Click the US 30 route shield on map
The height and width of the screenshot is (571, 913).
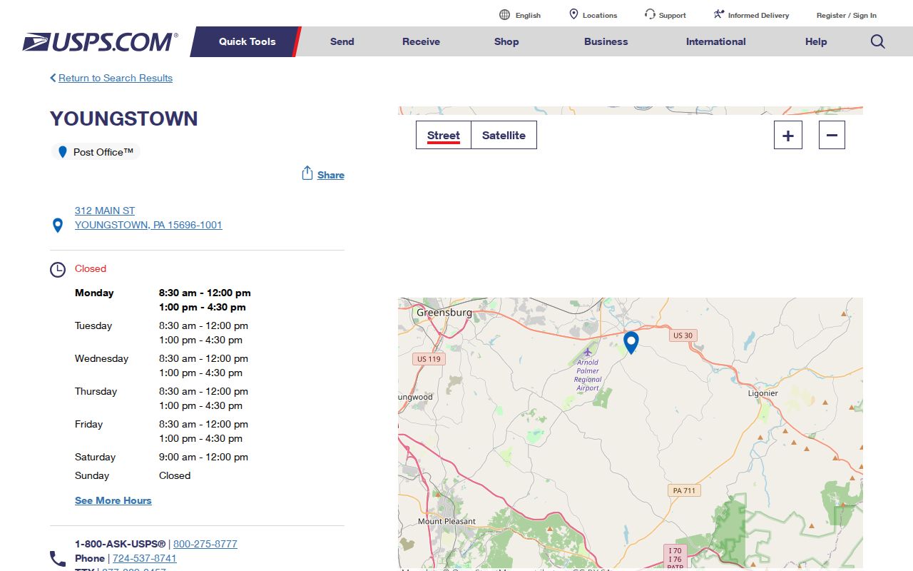[x=683, y=335]
